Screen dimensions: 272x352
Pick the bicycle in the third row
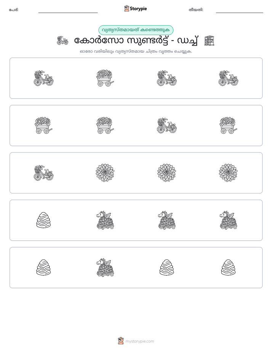click(x=43, y=173)
